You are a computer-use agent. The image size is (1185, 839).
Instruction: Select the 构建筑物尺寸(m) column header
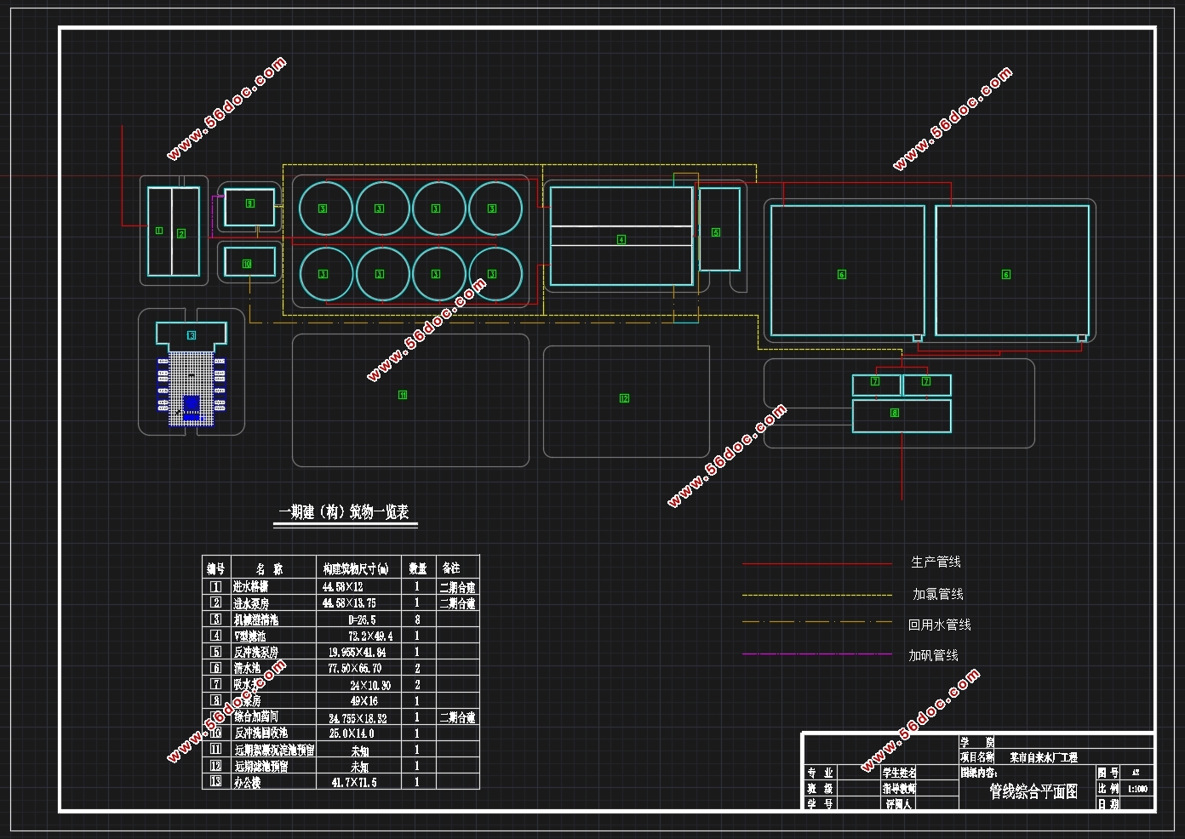tap(356, 568)
